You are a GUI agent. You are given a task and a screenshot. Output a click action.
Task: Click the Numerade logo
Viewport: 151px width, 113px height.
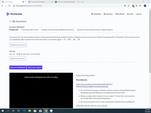14,14
